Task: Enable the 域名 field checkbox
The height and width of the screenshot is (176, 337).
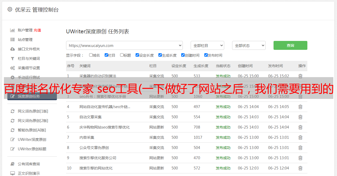Action: [x=91, y=55]
